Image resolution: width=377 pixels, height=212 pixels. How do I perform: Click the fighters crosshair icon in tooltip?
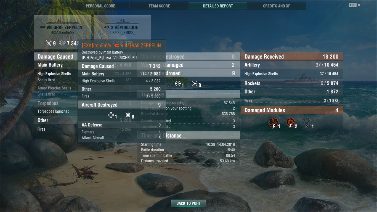tap(111, 115)
